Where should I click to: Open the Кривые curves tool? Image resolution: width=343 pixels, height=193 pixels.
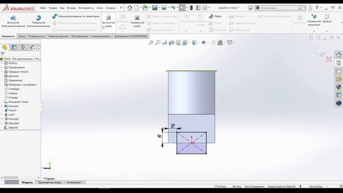327,19
